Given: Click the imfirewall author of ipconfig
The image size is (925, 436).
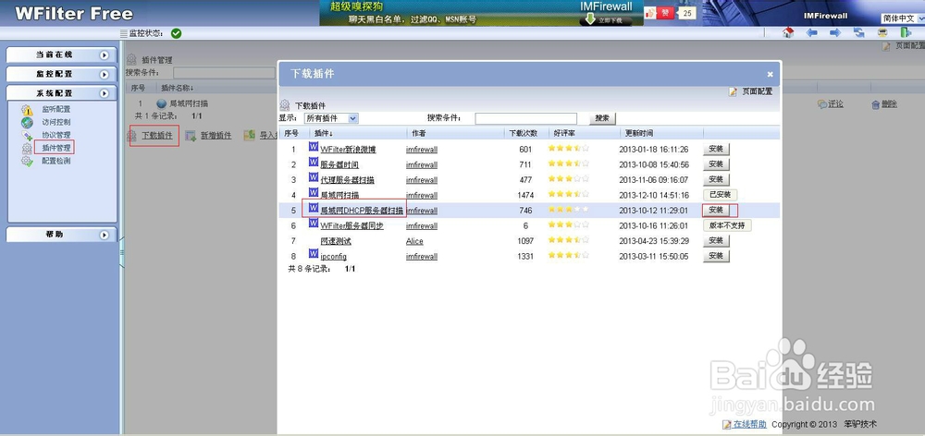Looking at the screenshot, I should click(x=422, y=256).
